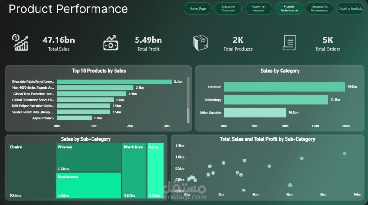The image size is (368, 205).
Task: Navigate to the Shipping Analysis page
Action: coord(350,9)
